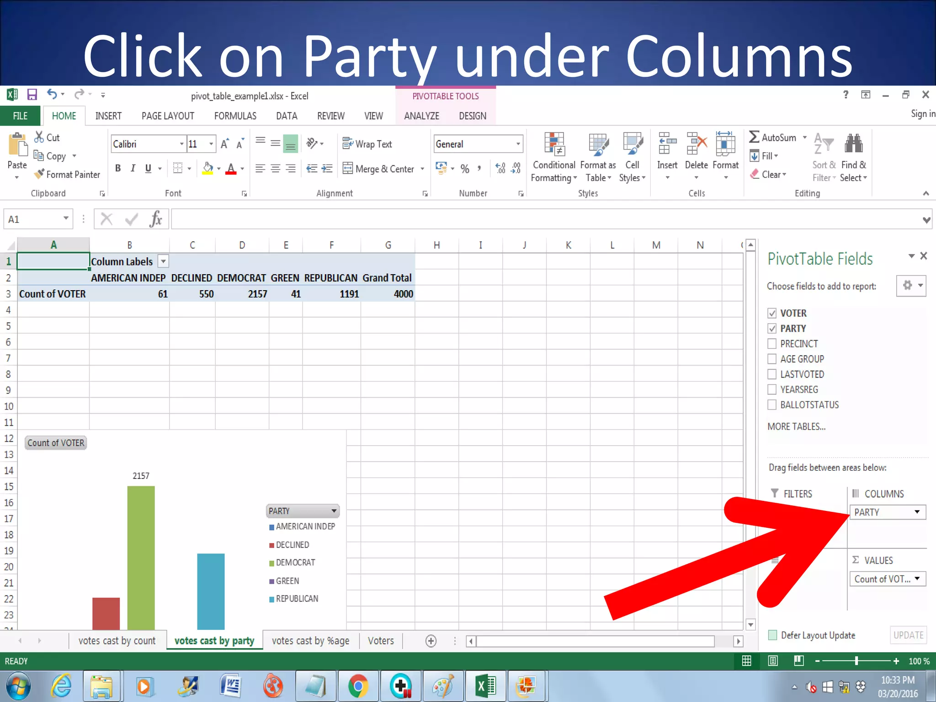Toggle Bold formatting
Viewport: 936px width, 702px height.
point(118,168)
